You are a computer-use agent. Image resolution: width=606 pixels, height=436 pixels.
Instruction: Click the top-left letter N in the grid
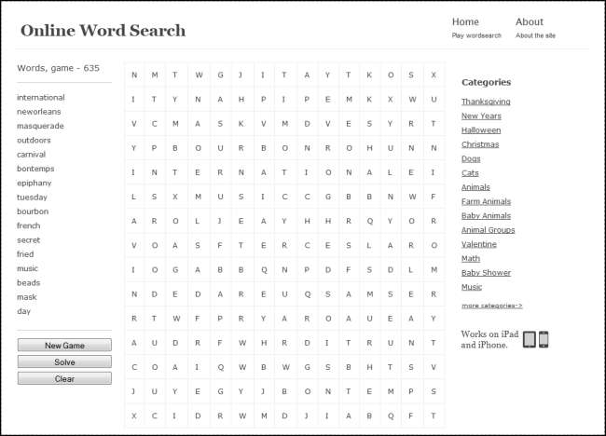[x=133, y=75]
